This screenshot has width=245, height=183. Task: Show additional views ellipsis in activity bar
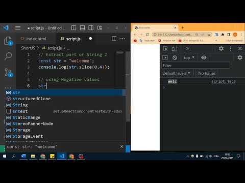pos(8,88)
